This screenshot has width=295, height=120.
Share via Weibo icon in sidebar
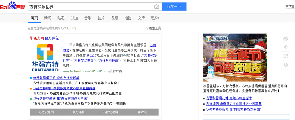point(286,39)
